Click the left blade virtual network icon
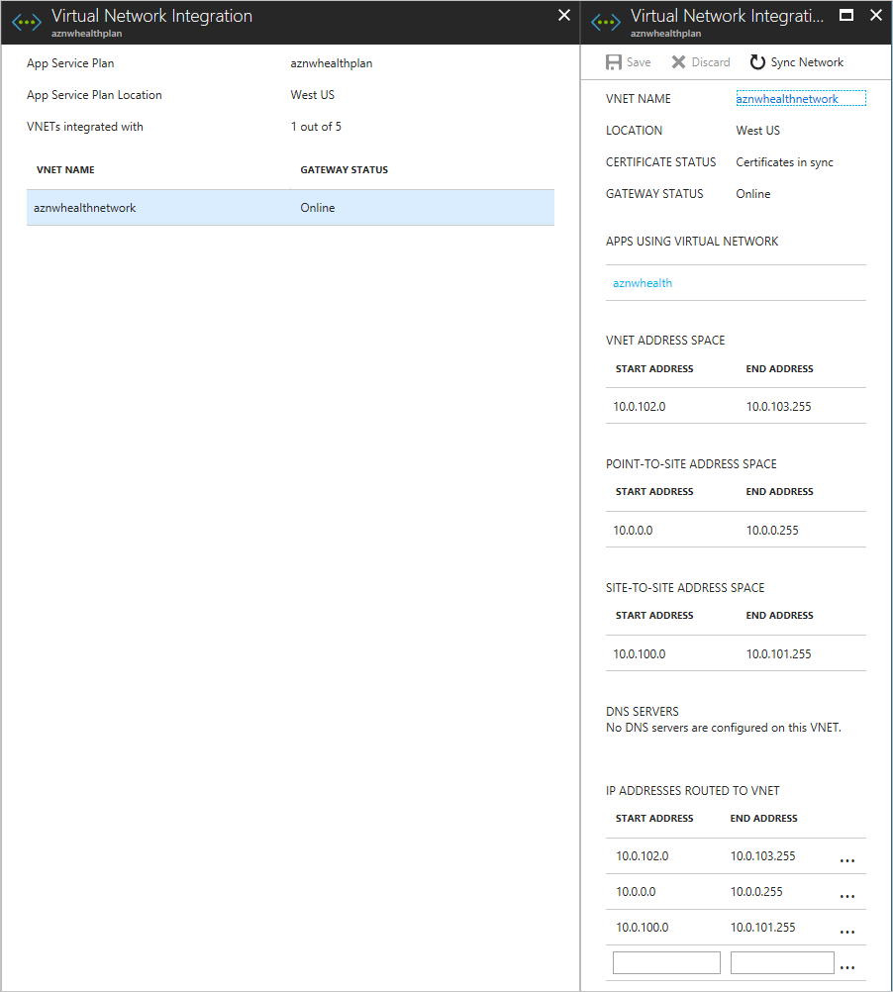The image size is (893, 992). point(27,23)
